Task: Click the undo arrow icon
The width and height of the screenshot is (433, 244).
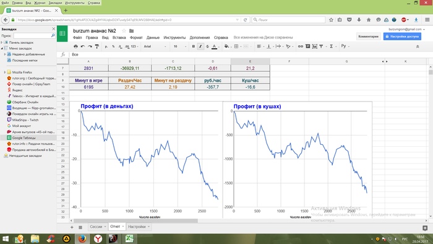Action: tap(82, 46)
